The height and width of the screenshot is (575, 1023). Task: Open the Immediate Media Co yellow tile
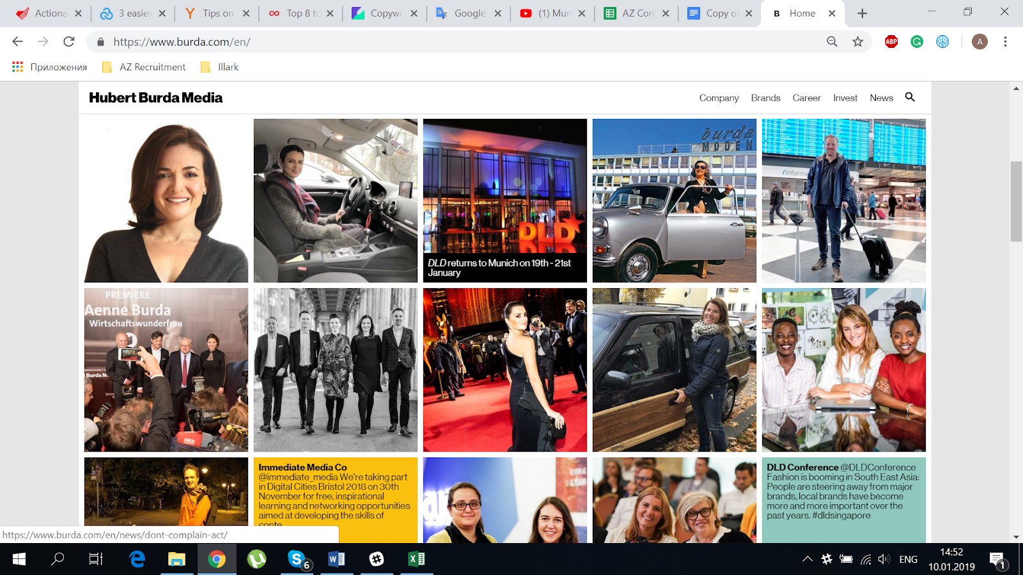[x=336, y=500]
